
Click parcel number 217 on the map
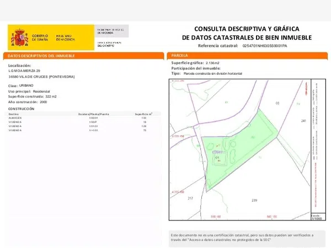tap(190, 198)
